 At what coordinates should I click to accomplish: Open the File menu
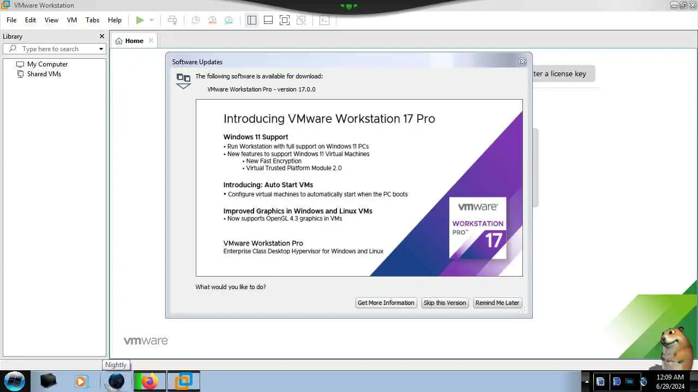pyautogui.click(x=11, y=20)
